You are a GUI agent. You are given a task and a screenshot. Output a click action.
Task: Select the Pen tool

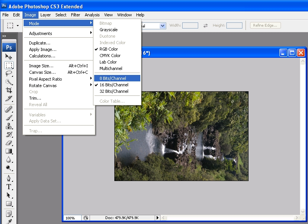[x=9, y=178]
